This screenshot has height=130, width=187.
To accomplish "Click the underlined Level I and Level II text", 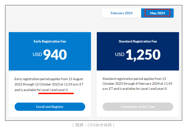I will pyautogui.click(x=55, y=90).
